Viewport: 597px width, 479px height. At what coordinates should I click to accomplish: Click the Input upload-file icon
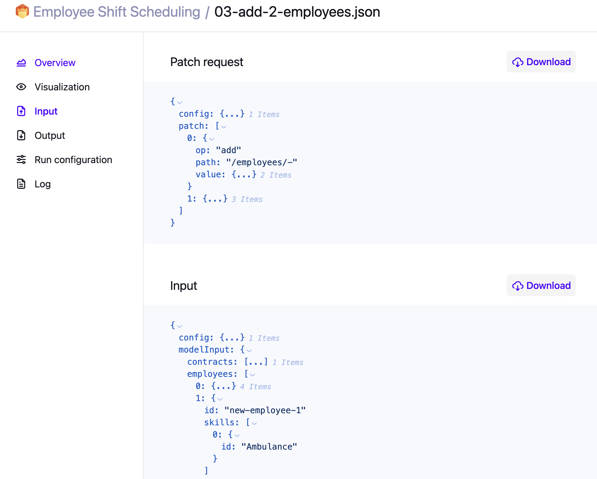click(21, 111)
